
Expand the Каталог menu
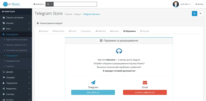pyautogui.click(x=16, y=23)
